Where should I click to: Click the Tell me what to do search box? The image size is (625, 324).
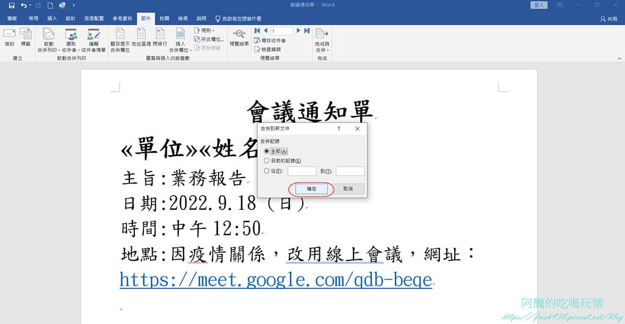[x=239, y=18]
